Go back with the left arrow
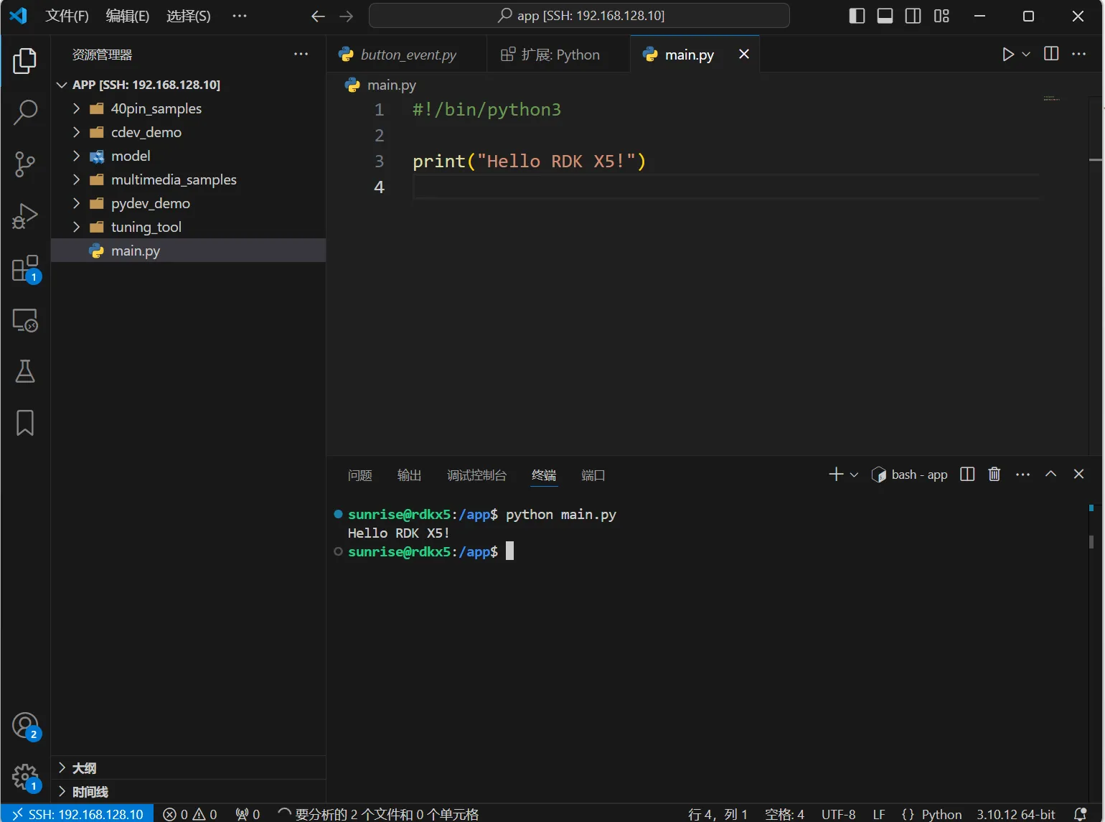 coord(319,16)
